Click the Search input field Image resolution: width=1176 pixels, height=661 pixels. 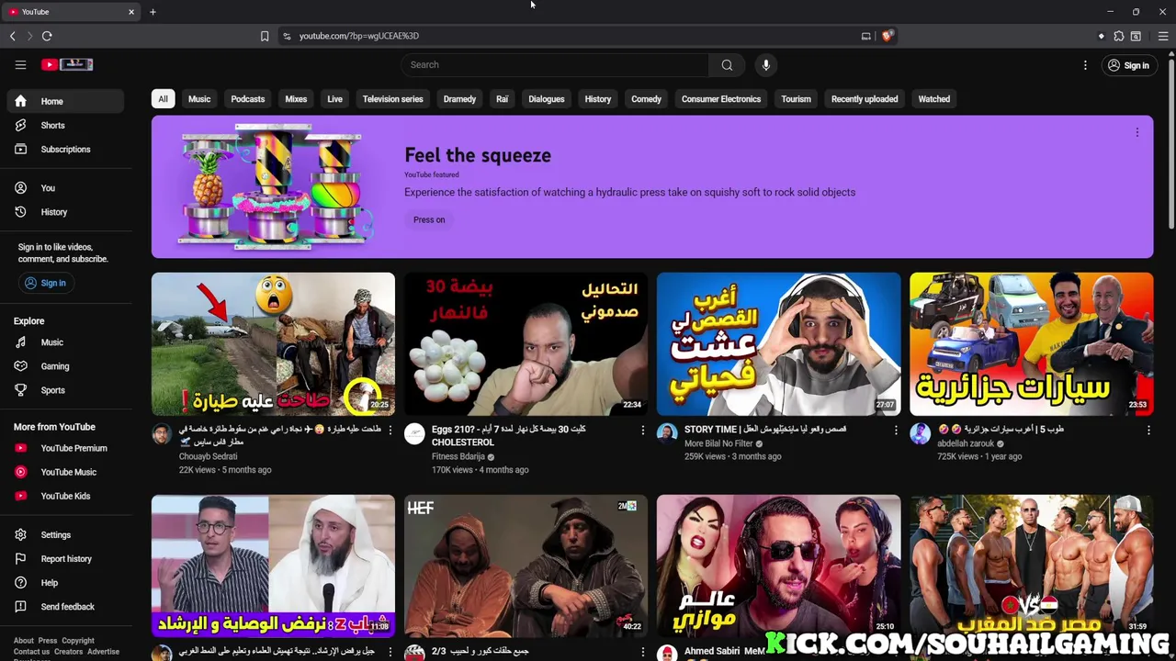pos(554,65)
